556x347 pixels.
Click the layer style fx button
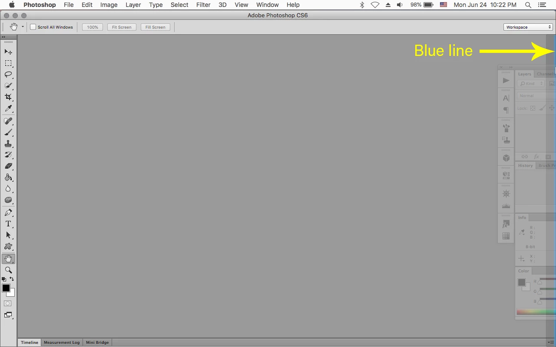[536, 157]
